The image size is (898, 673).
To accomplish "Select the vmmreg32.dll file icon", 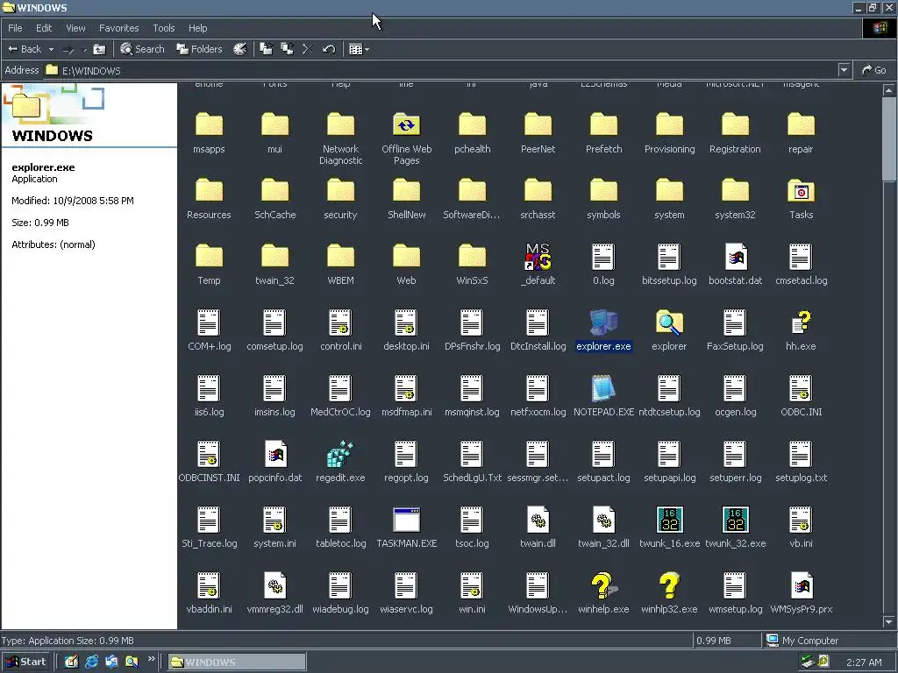I will [274, 586].
